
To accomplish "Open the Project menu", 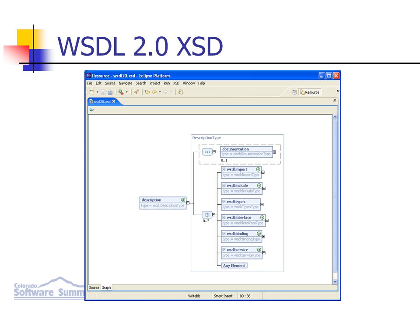I will (155, 83).
